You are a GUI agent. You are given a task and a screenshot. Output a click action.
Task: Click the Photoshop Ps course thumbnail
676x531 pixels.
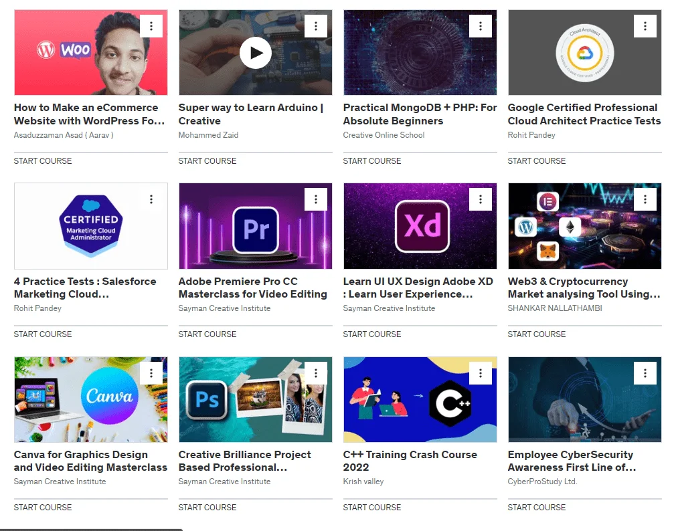[x=255, y=399]
